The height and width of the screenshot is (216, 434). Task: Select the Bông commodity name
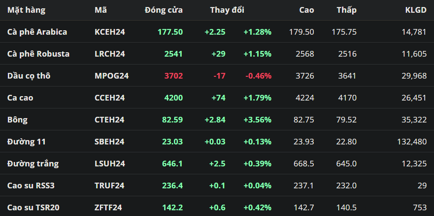17,119
